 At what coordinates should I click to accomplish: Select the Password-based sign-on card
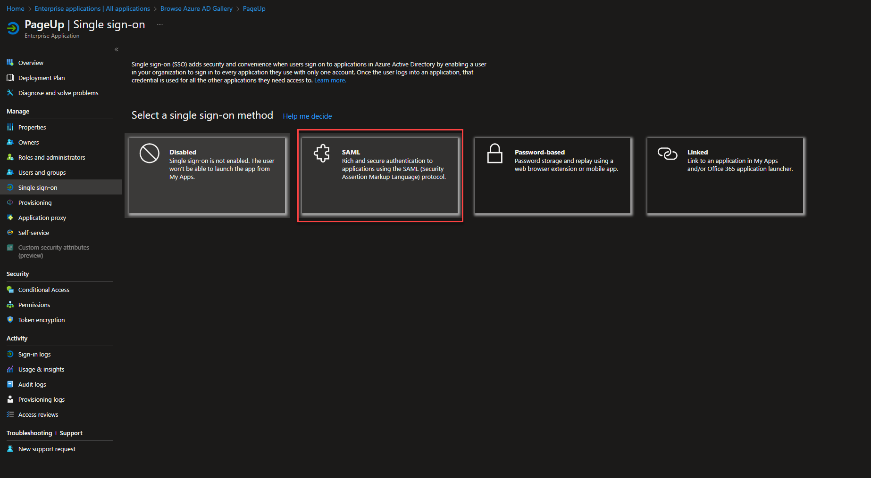(552, 176)
